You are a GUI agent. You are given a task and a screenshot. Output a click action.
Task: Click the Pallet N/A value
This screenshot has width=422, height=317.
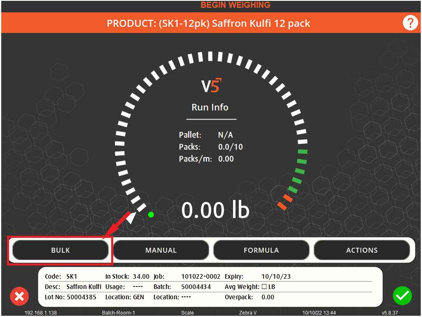pos(226,135)
